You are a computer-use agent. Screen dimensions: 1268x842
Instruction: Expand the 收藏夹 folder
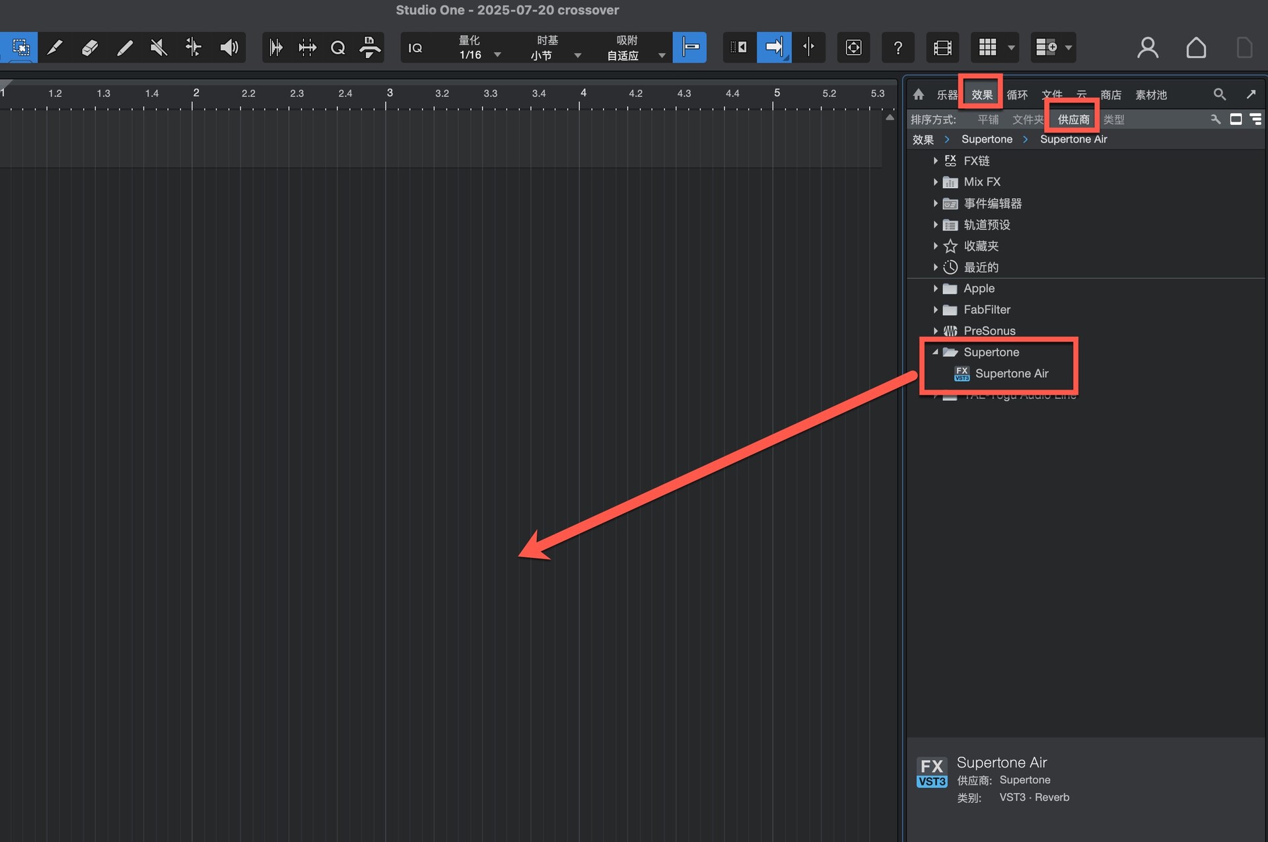[935, 246]
